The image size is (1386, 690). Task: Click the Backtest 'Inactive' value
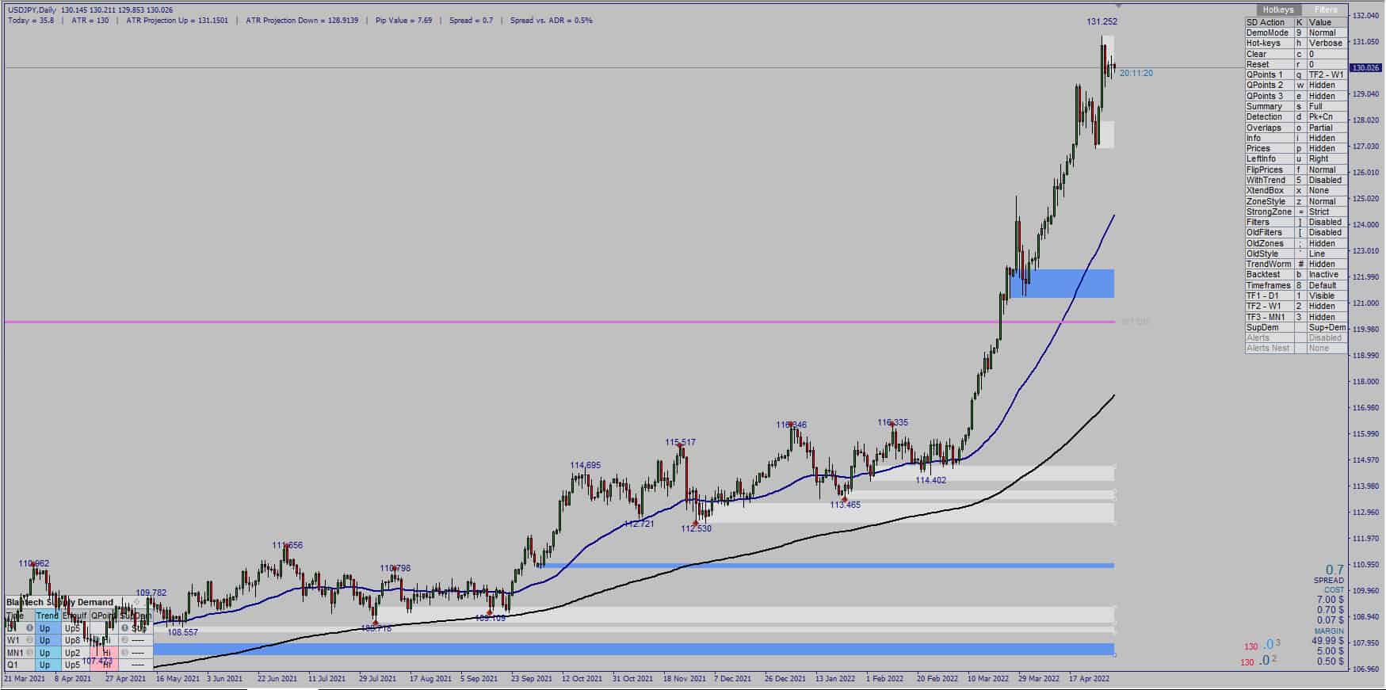1327,275
